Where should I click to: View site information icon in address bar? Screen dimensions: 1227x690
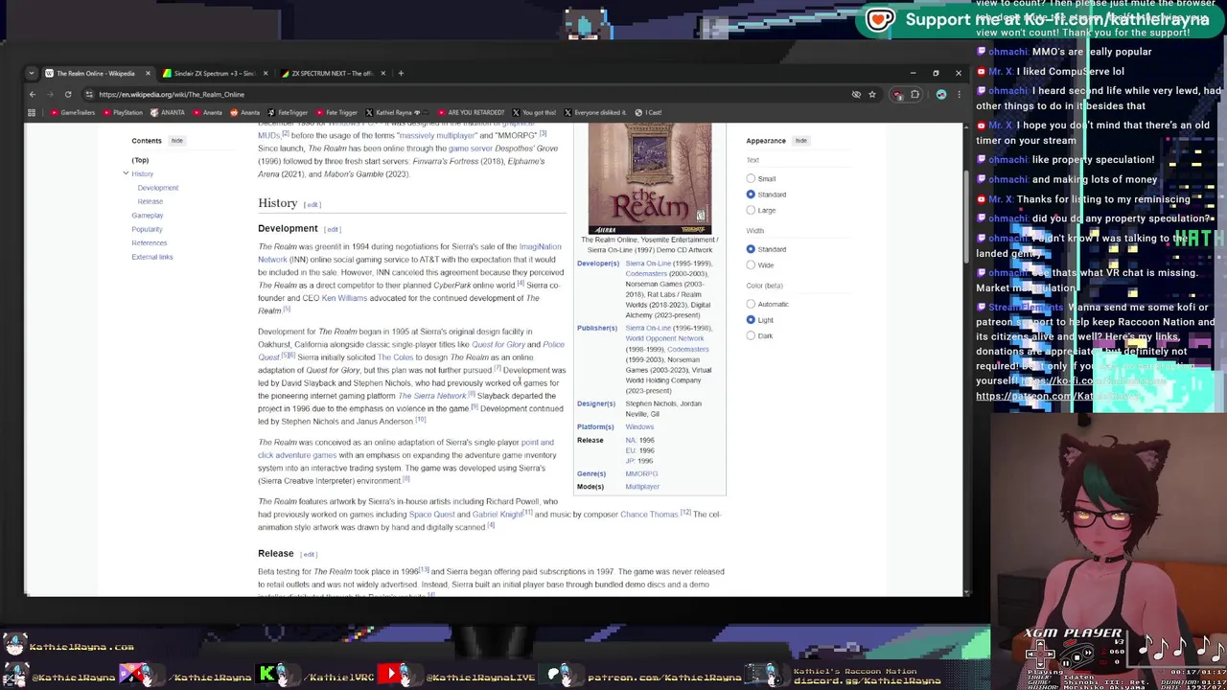click(x=88, y=94)
